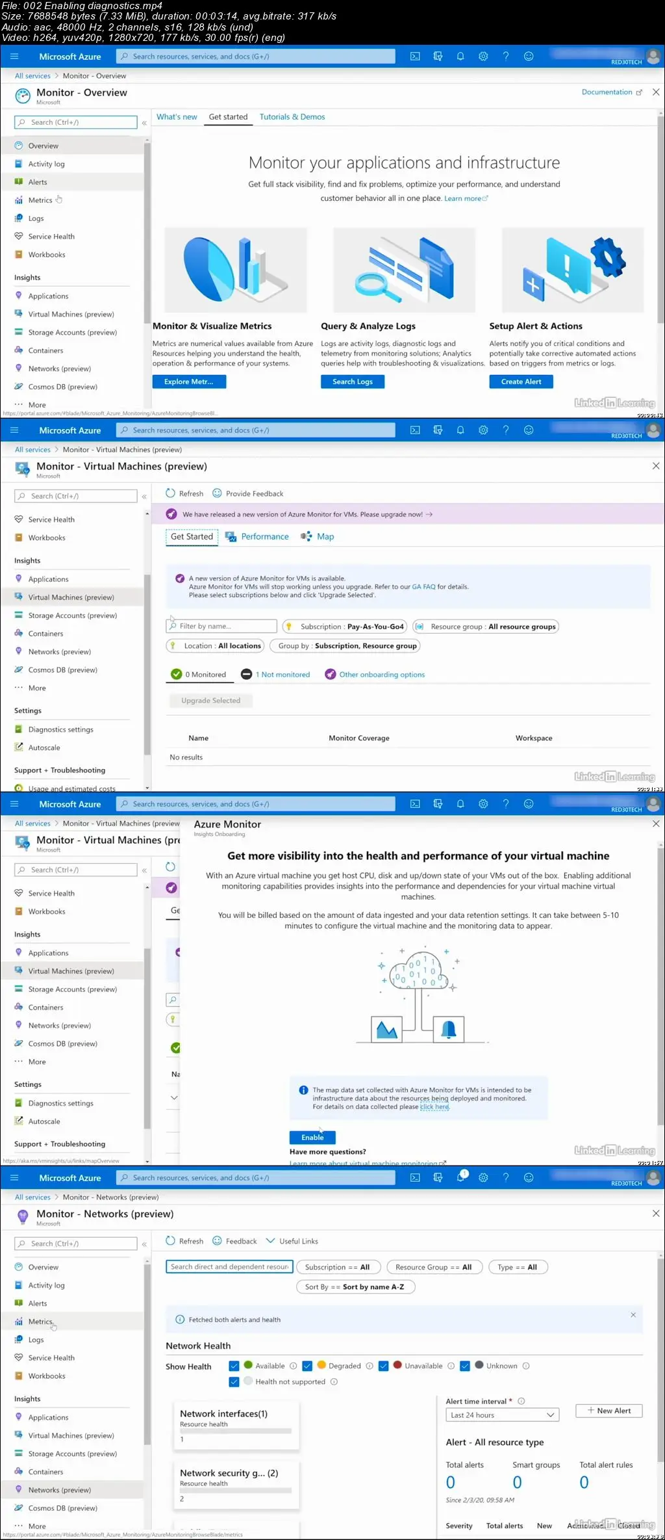Open Location: All locations filter

pos(215,646)
